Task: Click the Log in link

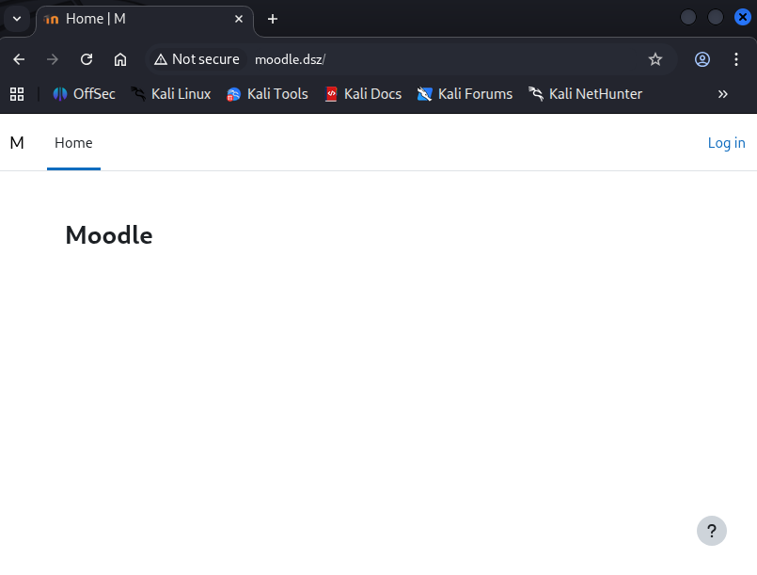Action: (726, 143)
